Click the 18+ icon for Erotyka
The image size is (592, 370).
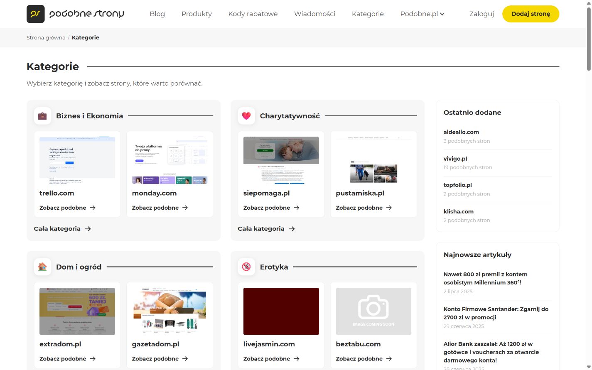[x=246, y=267]
